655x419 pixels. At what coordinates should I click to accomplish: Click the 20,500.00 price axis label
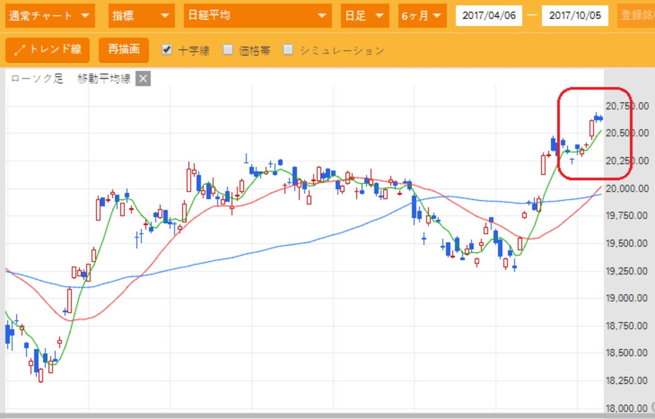[x=627, y=133]
